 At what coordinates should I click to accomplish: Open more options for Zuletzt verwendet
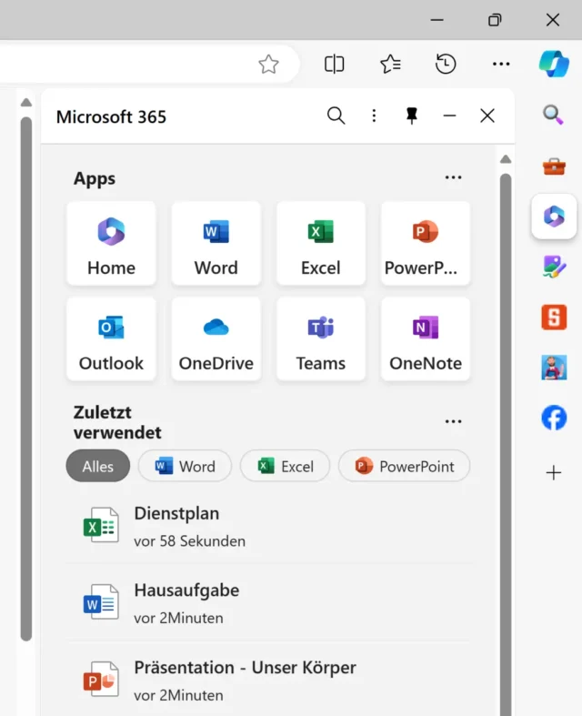click(453, 422)
